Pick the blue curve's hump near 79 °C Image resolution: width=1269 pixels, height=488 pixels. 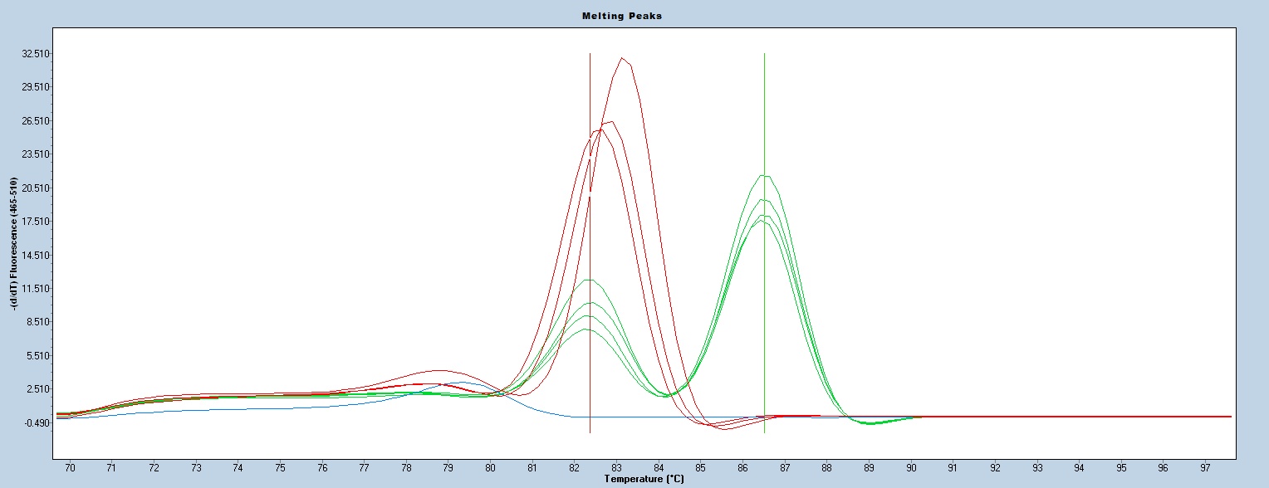coord(462,383)
